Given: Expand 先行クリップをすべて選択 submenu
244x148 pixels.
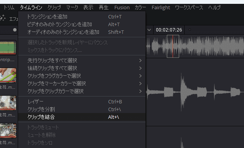Looking at the screenshot, I should click(82, 60).
